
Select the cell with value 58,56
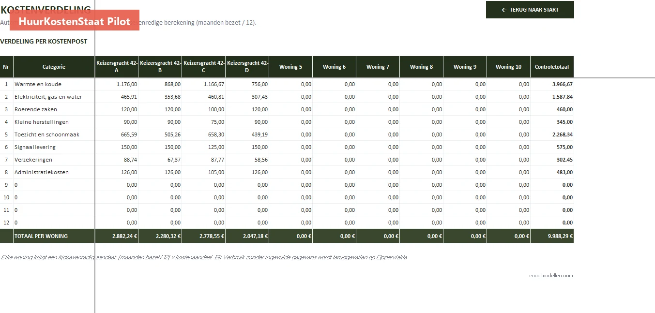247,160
